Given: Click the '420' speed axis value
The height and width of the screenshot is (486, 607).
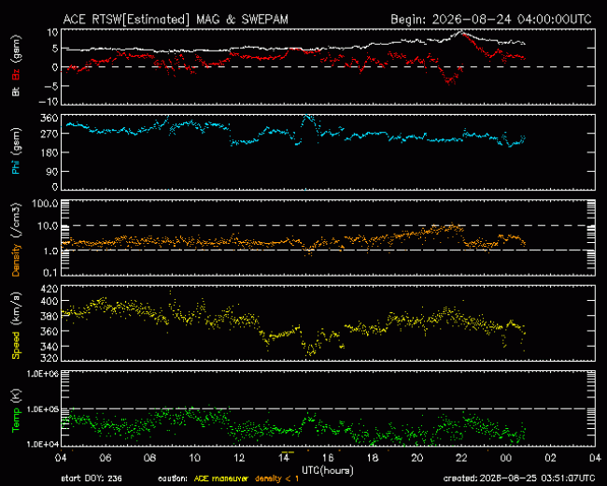Looking at the screenshot, I should [x=49, y=289].
